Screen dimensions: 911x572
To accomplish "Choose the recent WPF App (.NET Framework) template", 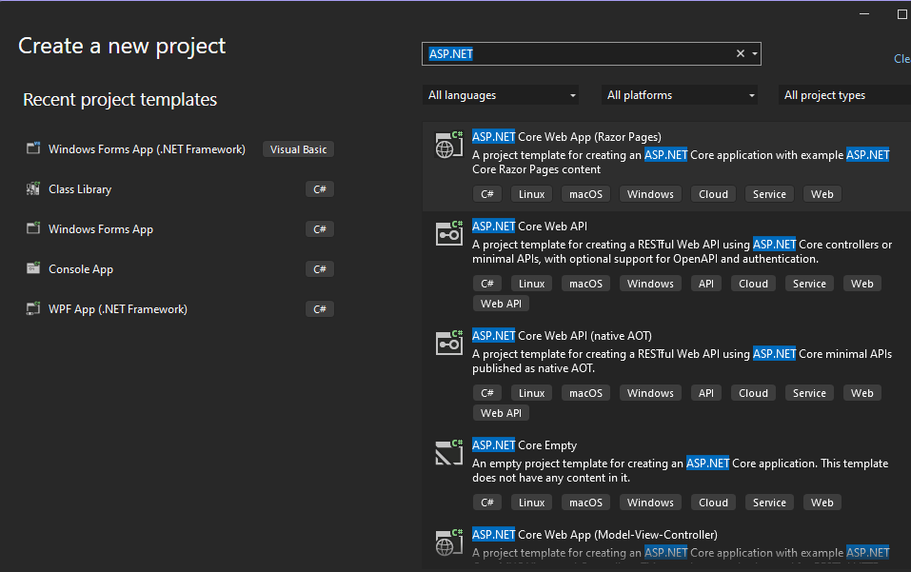I will 180,309.
